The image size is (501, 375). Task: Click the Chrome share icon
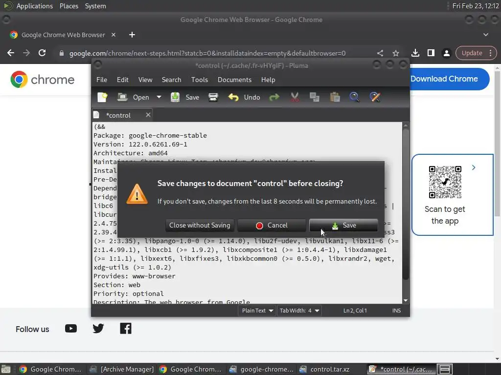380,53
